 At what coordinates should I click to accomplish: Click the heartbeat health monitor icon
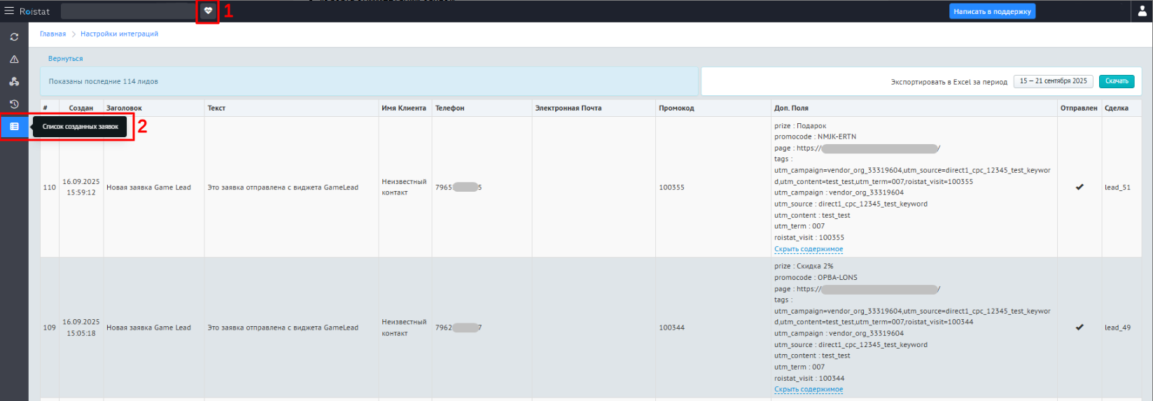[208, 11]
